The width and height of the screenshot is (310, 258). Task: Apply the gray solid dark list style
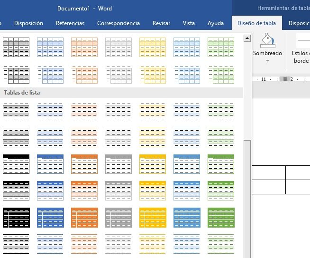coord(119,218)
